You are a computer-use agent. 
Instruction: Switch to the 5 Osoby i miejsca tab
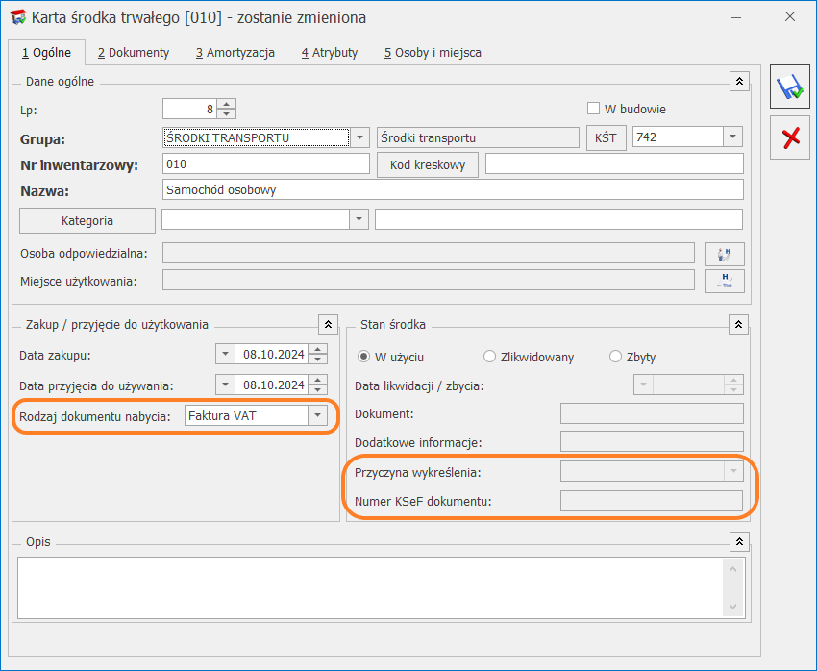click(x=433, y=53)
